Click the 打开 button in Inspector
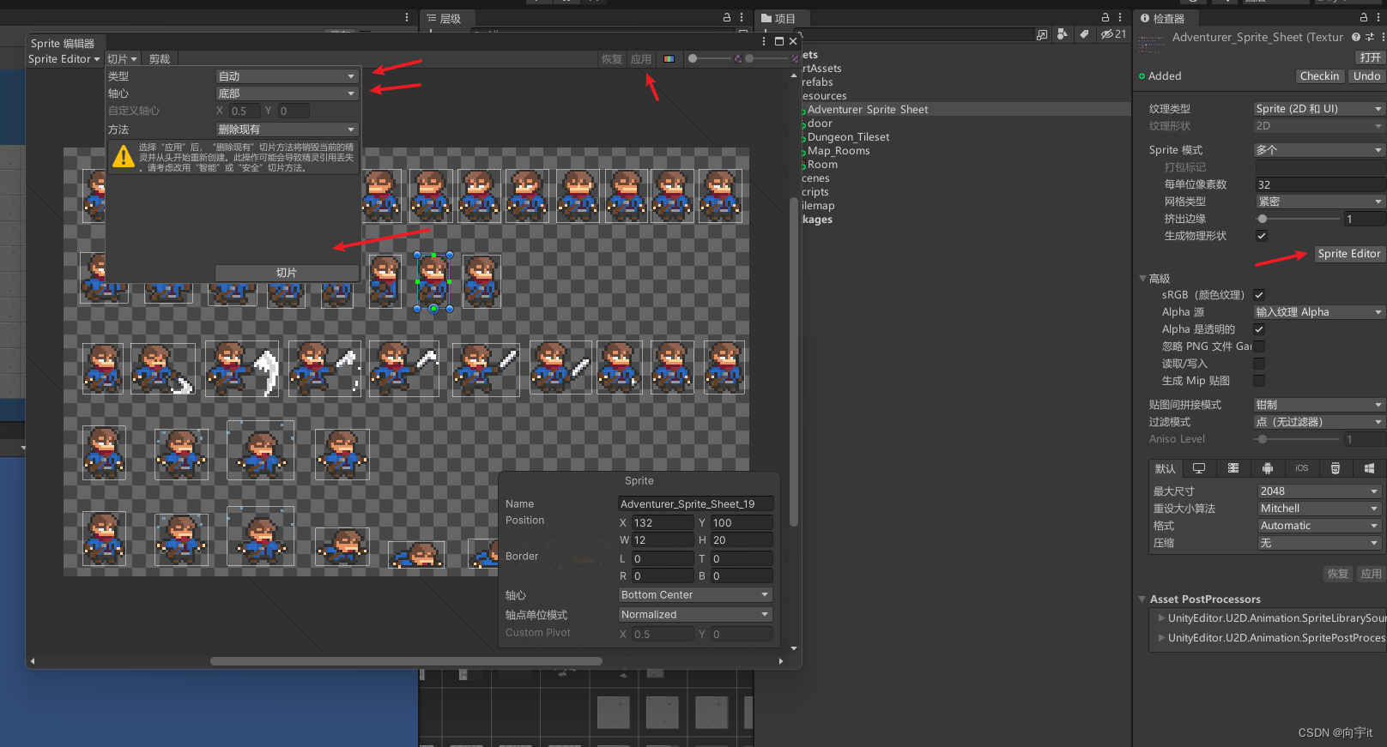Image resolution: width=1387 pixels, height=747 pixels. pyautogui.click(x=1370, y=57)
